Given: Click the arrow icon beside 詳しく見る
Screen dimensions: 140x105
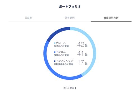Looking at the screenshot, I should [x=75, y=88].
